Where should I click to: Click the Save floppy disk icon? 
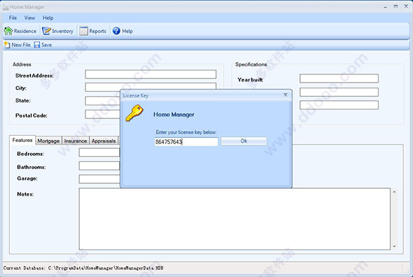(x=37, y=45)
